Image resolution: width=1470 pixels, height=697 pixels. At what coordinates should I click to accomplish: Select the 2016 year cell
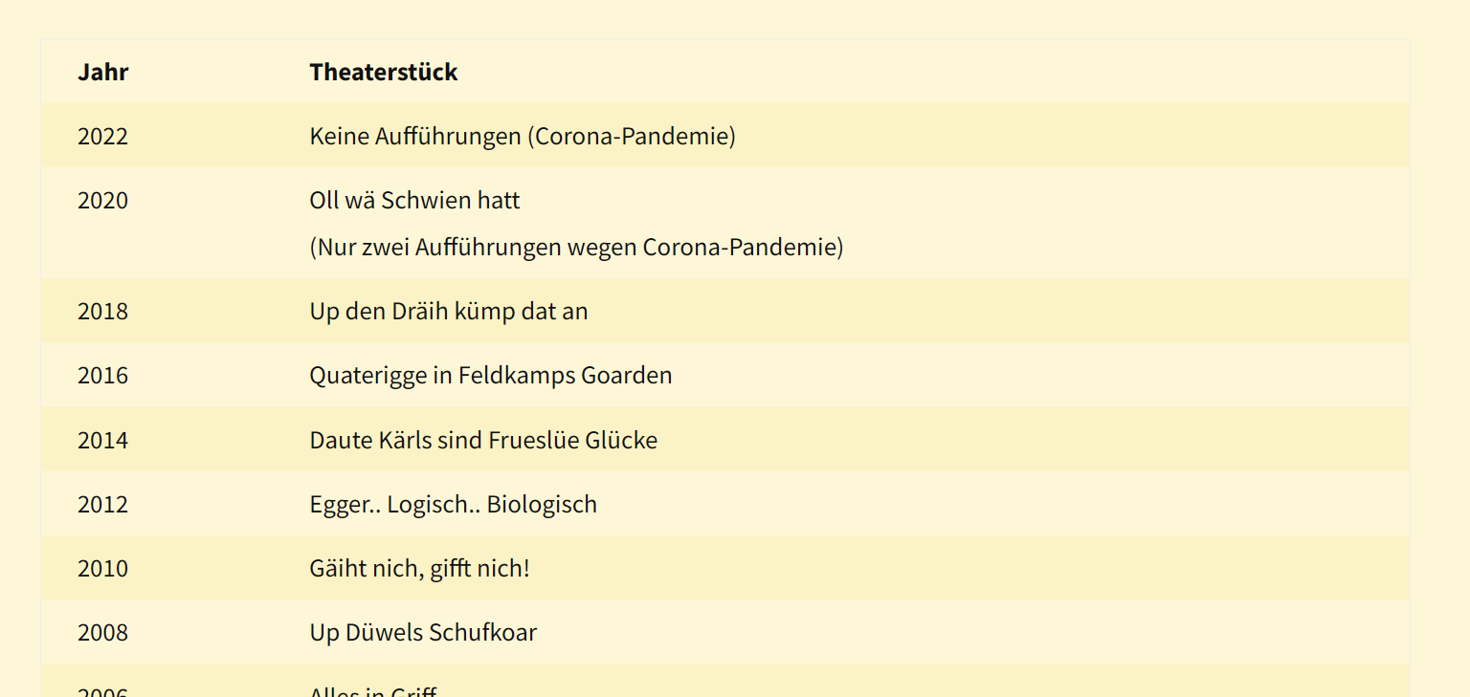pos(102,375)
